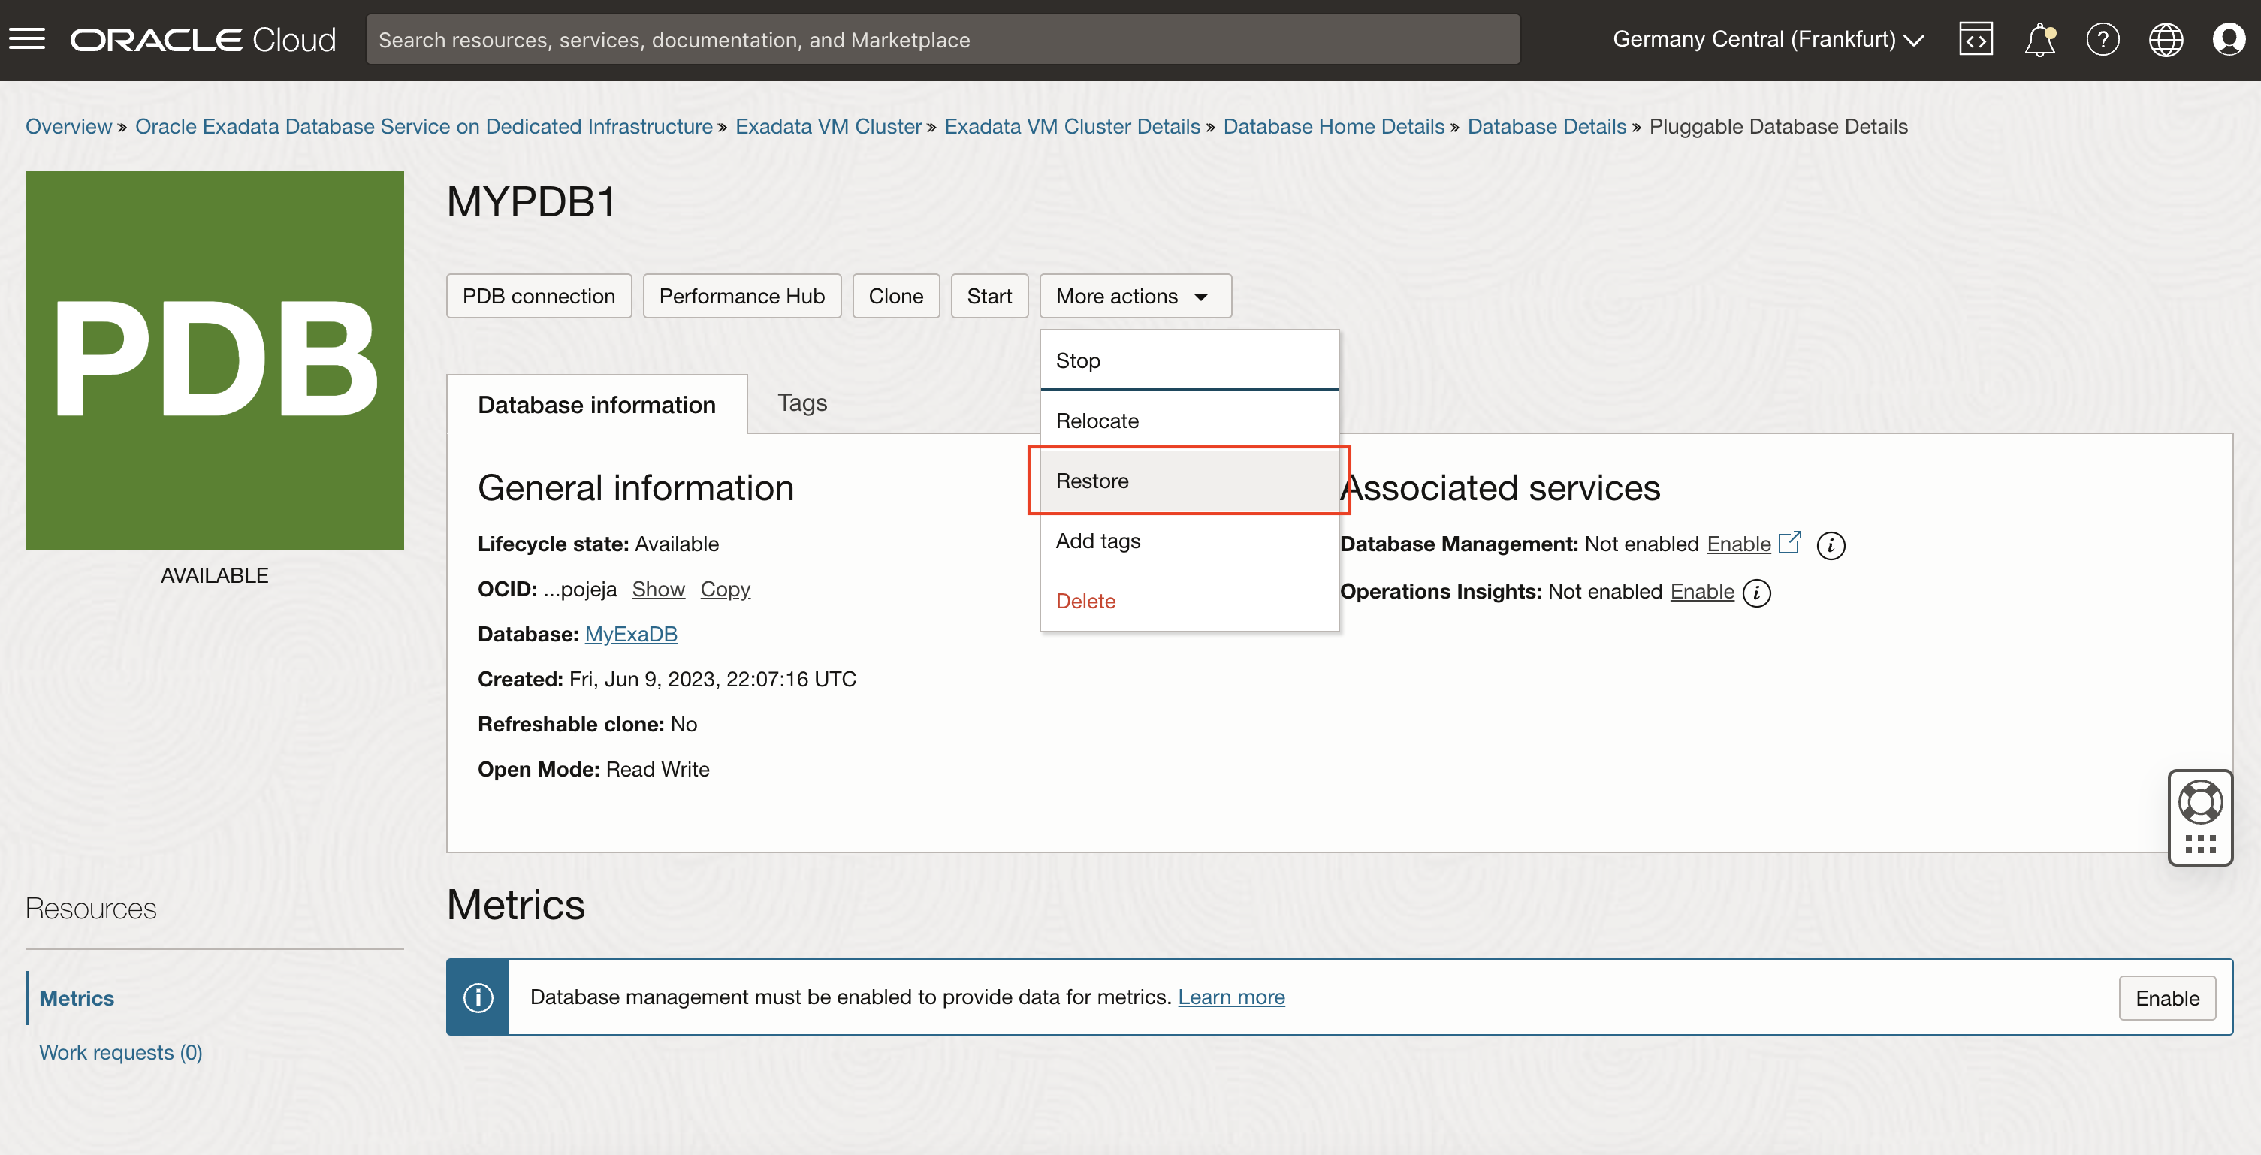Launch Cloud Shell developer tools icon
The image size is (2261, 1155).
pyautogui.click(x=1976, y=40)
